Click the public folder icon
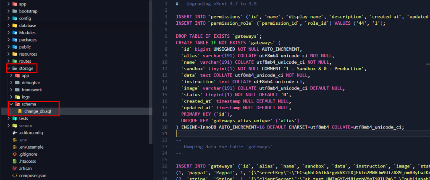This screenshot has height=180, width=430. (x=15, y=47)
